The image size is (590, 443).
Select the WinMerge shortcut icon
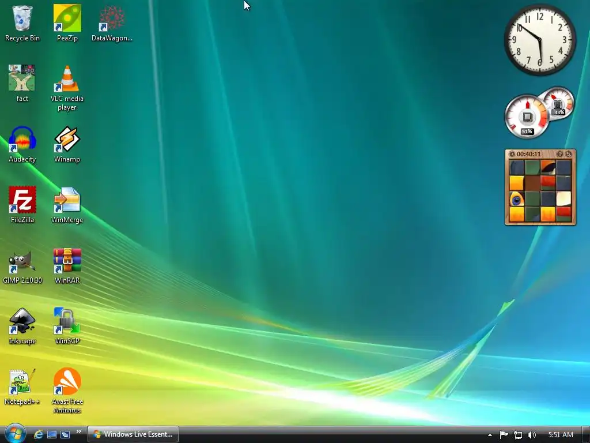coord(67,205)
